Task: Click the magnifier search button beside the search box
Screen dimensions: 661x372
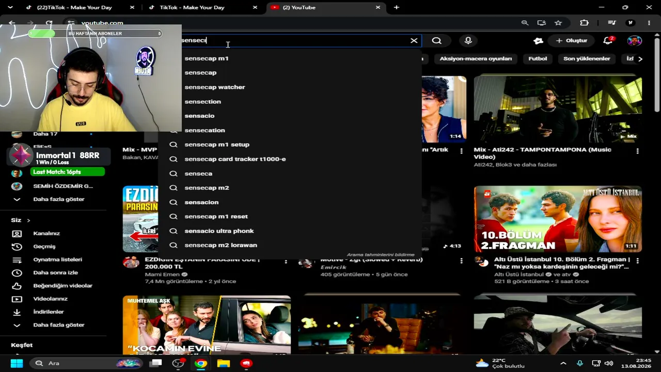Action: click(x=437, y=40)
